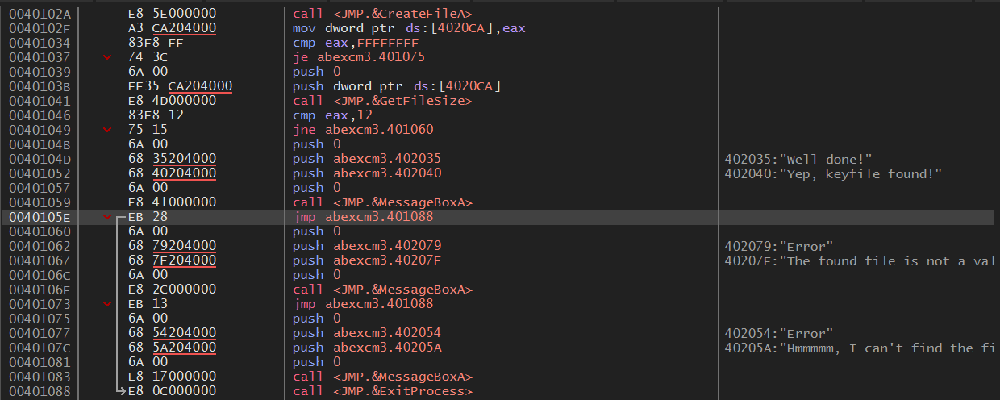
Task: Select the 402079 "Error" comment
Action: [x=779, y=246]
